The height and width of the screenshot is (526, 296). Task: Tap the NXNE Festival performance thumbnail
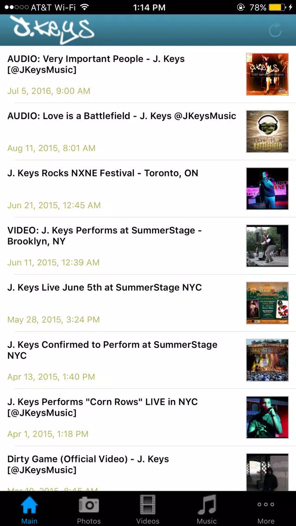pyautogui.click(x=267, y=188)
